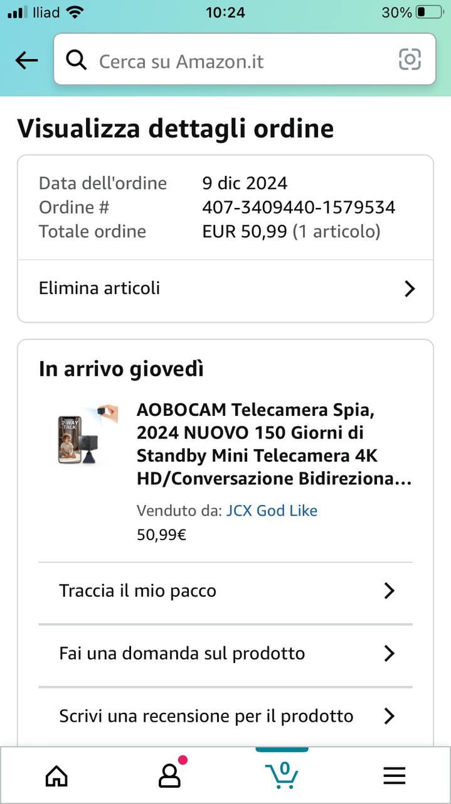Tap chevron beside Fai una domanda
451x804 pixels.
click(x=390, y=653)
